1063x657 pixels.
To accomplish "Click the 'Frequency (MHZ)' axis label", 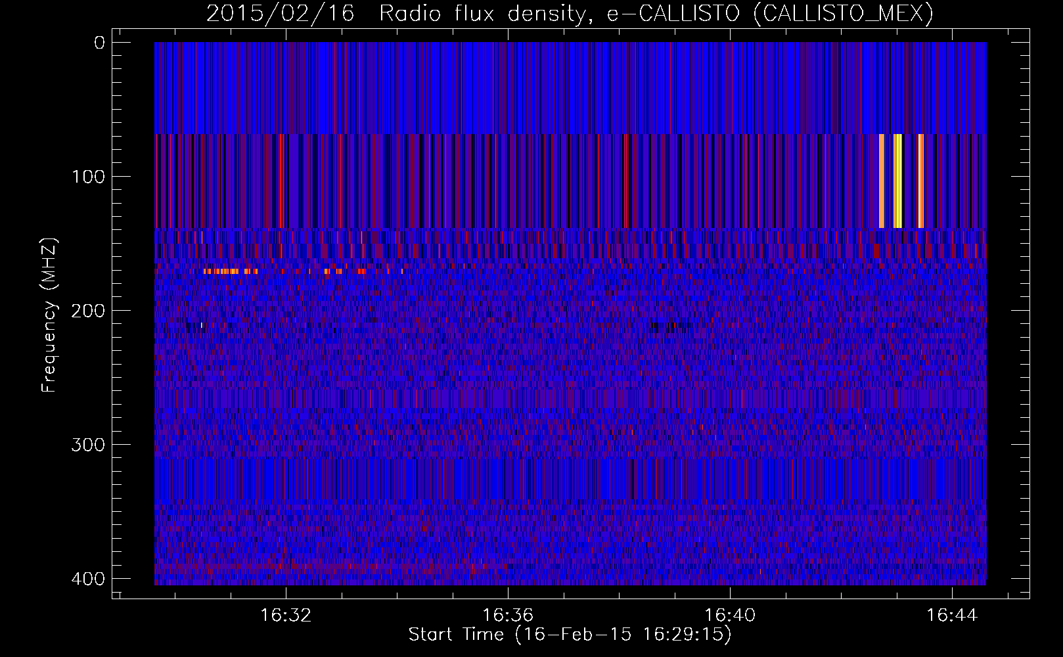I will [x=49, y=315].
